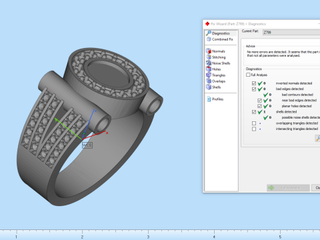The image size is (320, 240).
Task: Switch to the Combined Fix page
Action: click(220, 39)
